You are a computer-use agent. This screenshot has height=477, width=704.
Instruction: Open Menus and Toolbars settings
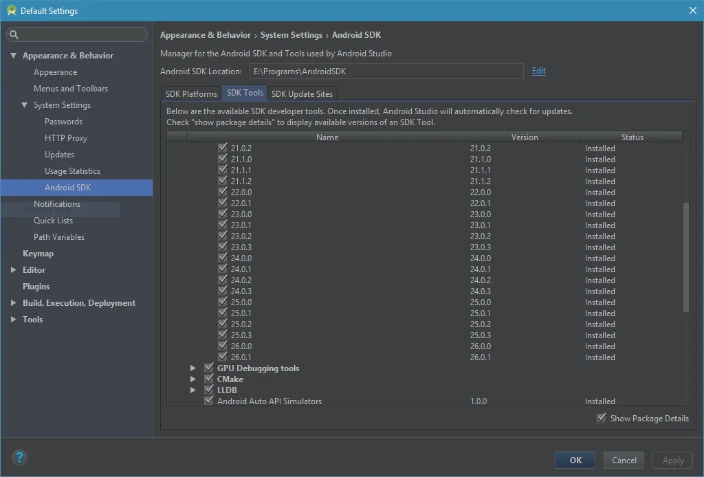coord(71,89)
